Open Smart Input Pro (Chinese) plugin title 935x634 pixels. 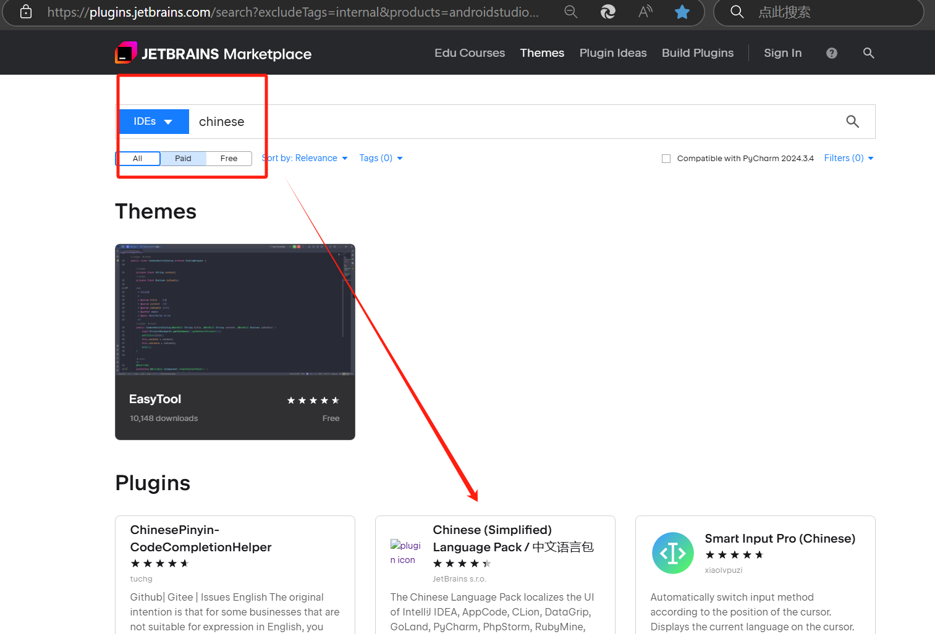coord(780,538)
